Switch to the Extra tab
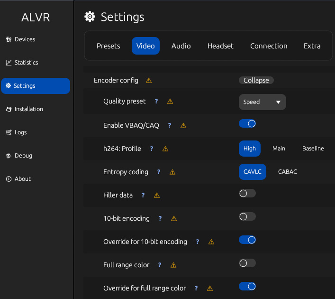 coord(312,46)
